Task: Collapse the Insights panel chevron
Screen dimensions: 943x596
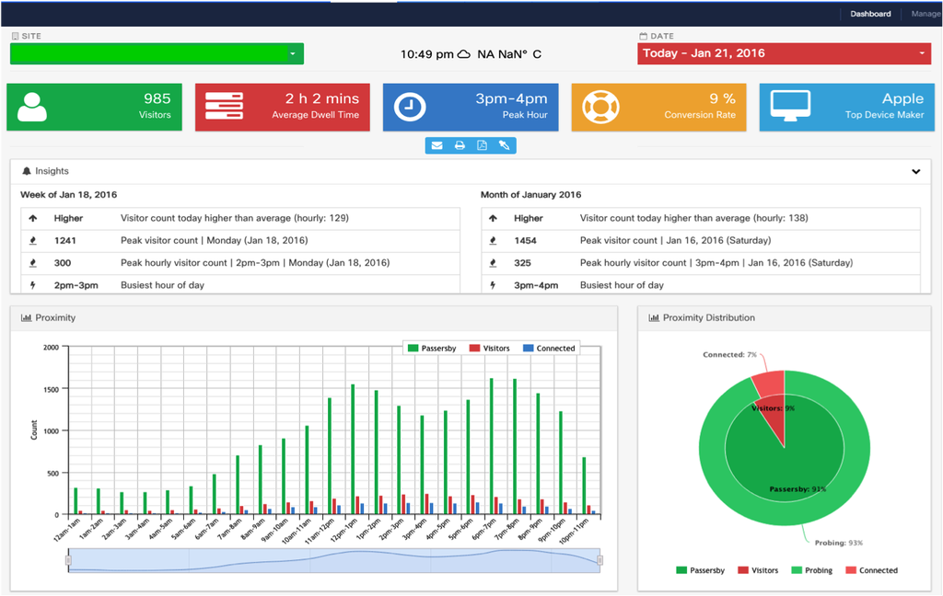Action: point(915,172)
